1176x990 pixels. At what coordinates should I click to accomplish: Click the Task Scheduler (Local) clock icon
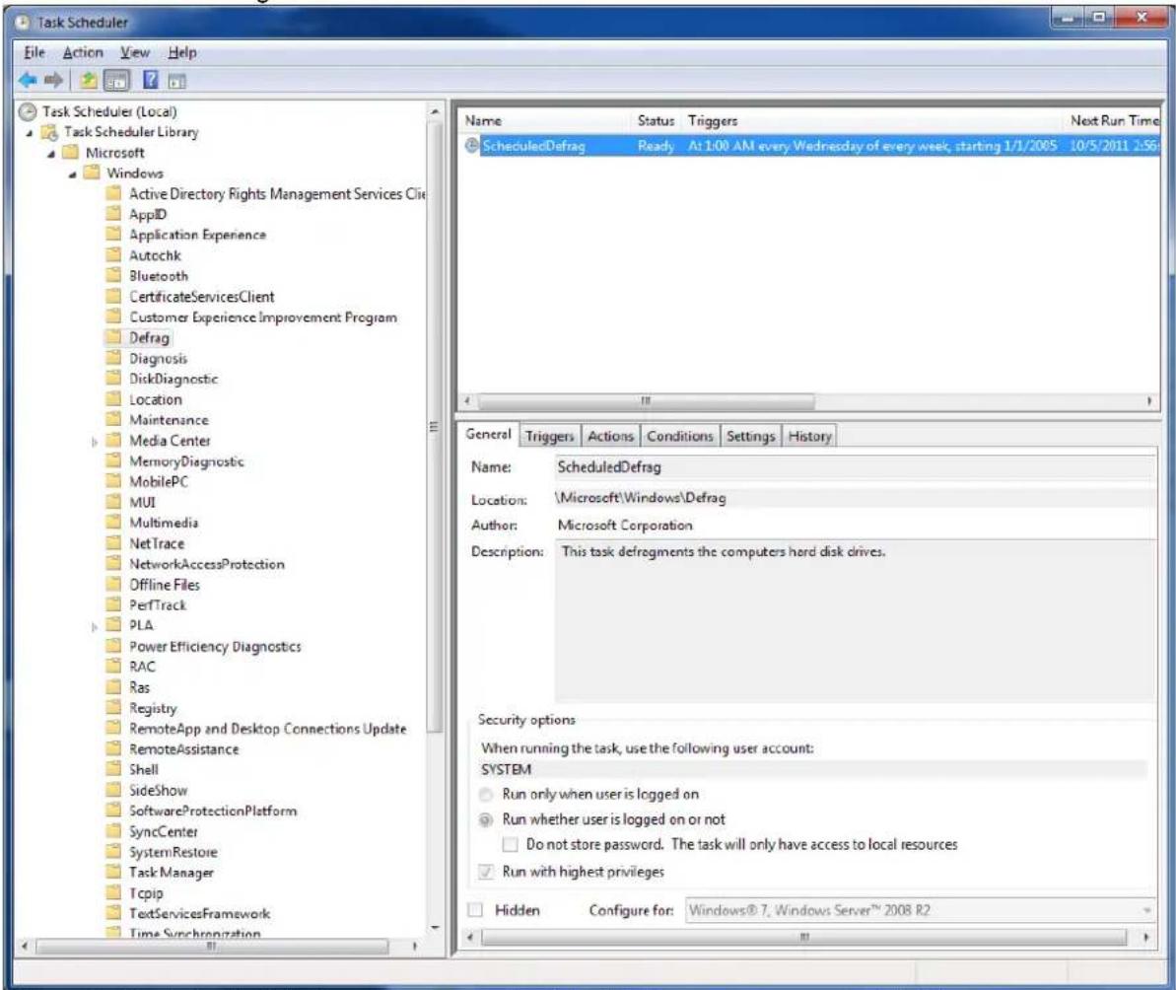[28, 111]
